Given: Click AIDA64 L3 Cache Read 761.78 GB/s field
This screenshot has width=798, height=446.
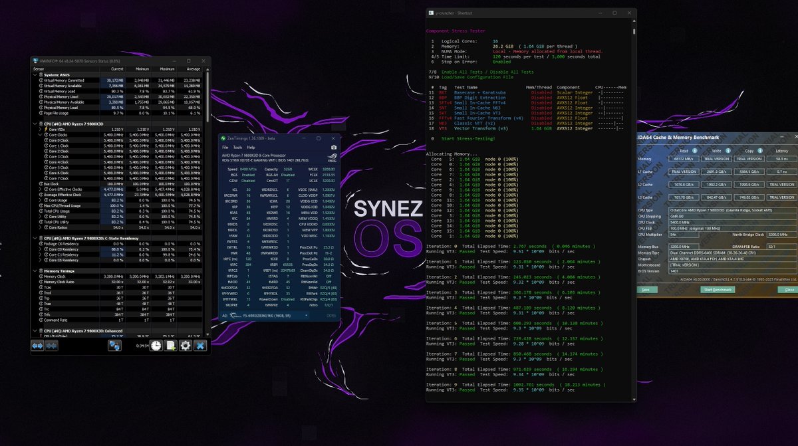Looking at the screenshot, I should pos(684,197).
